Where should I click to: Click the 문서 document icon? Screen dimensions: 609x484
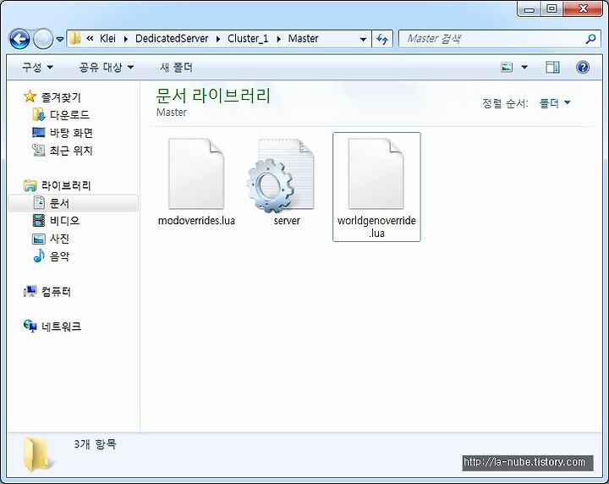[x=39, y=202]
